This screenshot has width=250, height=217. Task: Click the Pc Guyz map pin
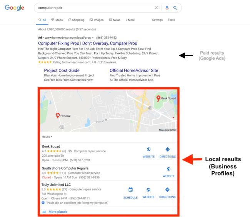point(58,115)
